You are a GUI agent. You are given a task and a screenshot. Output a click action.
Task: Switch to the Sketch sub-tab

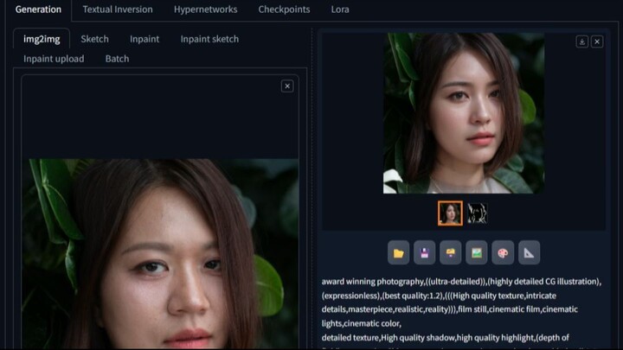coord(94,39)
